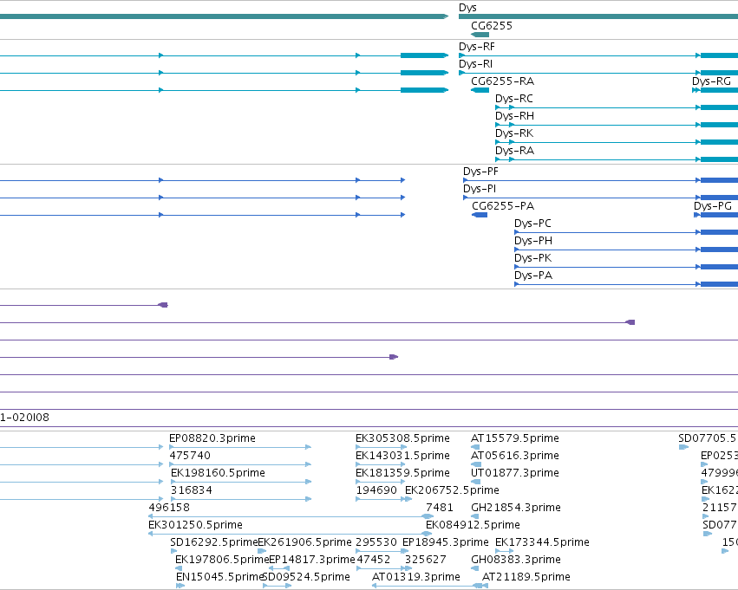
Task: Open the Dys-PF protein label
Action: (x=480, y=172)
